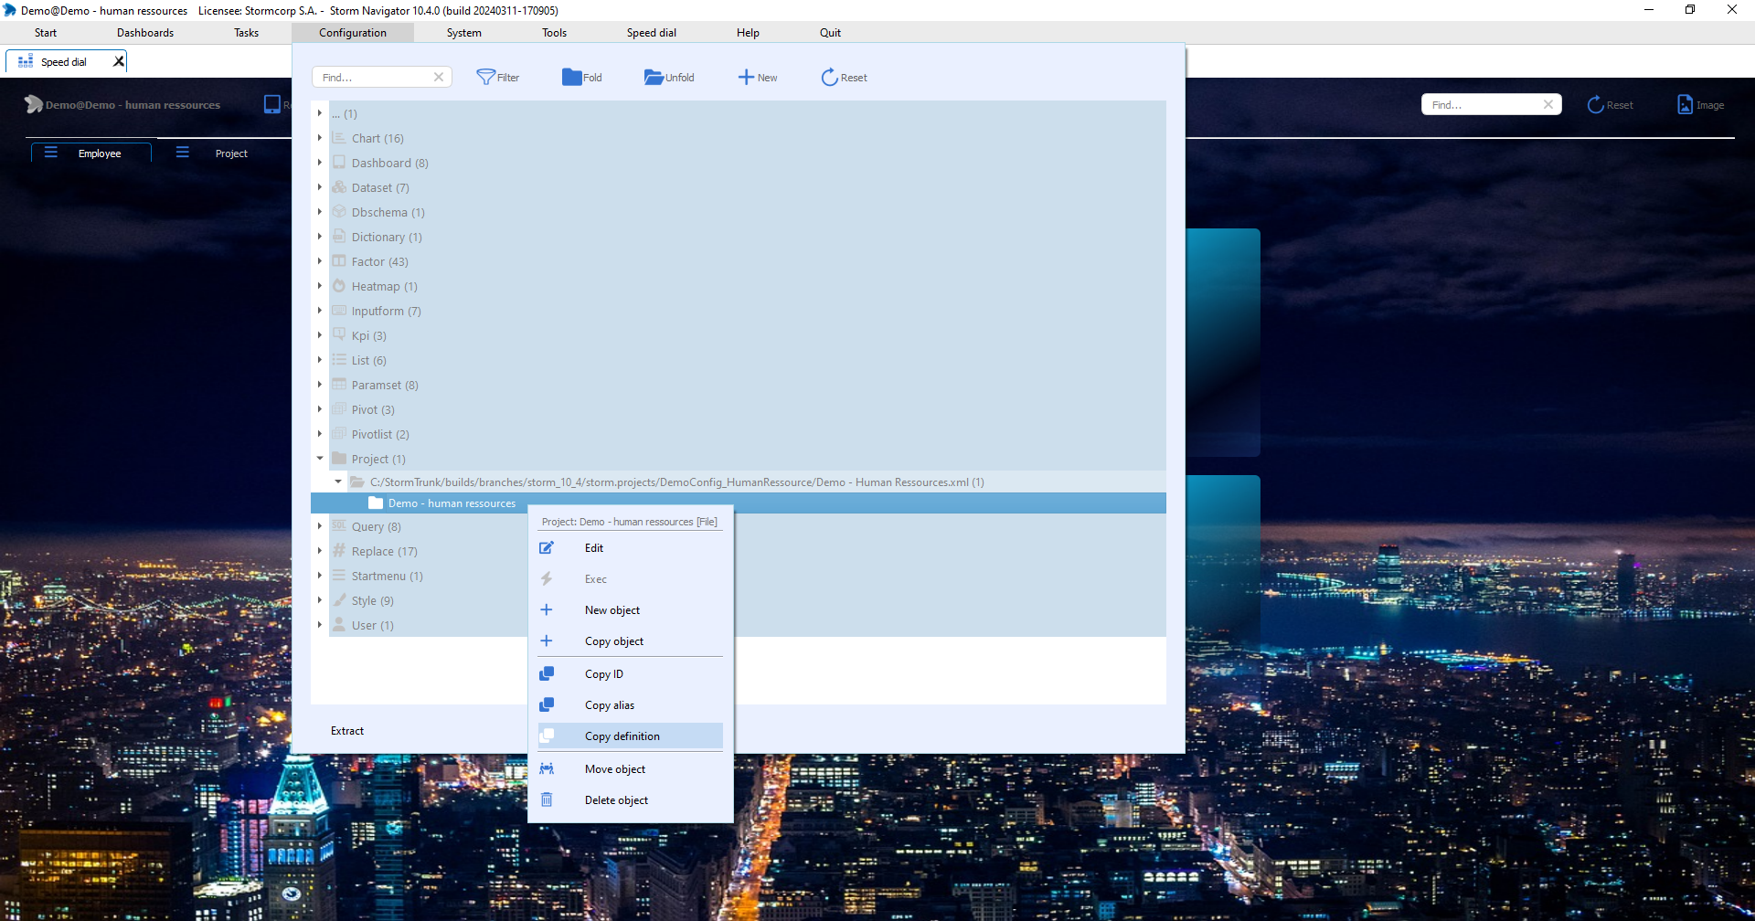
Task: Click the New object plus icon
Action: 547,609
